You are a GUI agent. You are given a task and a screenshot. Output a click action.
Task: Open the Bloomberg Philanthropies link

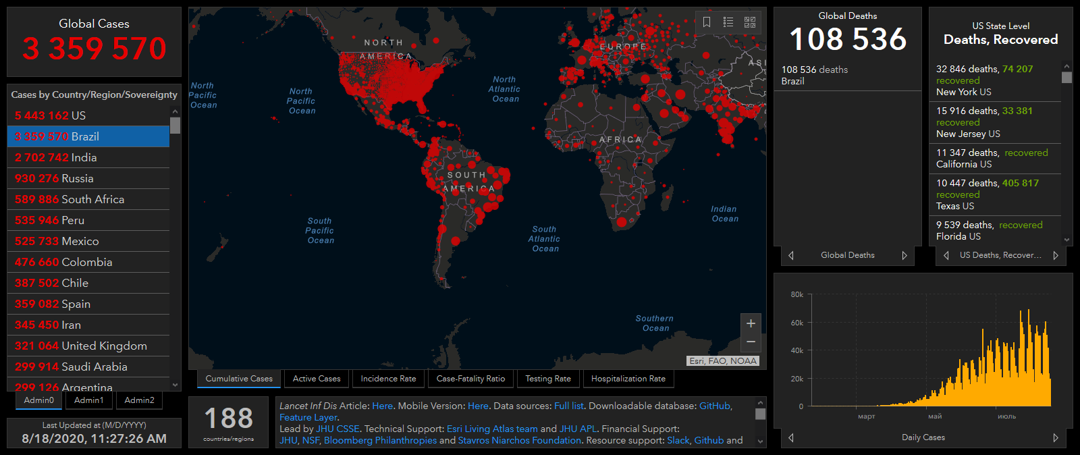pos(380,440)
